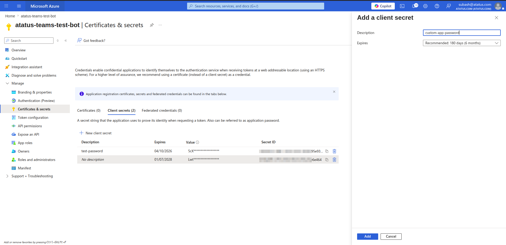
Task: Launch Cloud Shell from the top bar
Action: [x=402, y=6]
